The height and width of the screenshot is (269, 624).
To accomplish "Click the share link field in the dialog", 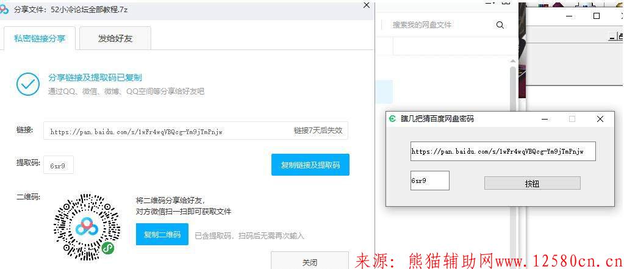I will [x=166, y=131].
